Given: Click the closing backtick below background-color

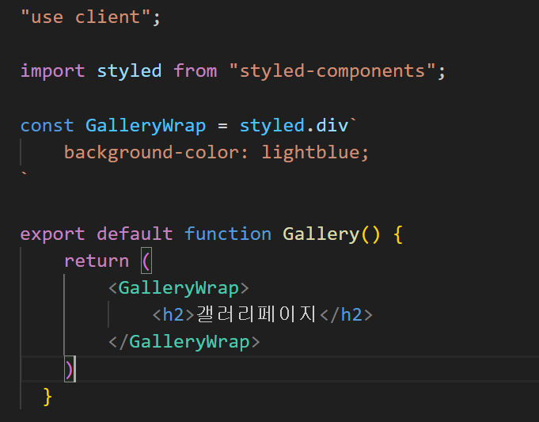Looking at the screenshot, I should pos(24,173).
